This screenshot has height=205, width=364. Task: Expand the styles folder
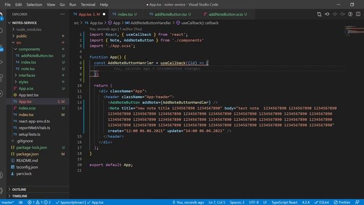pyautogui.click(x=38, y=82)
